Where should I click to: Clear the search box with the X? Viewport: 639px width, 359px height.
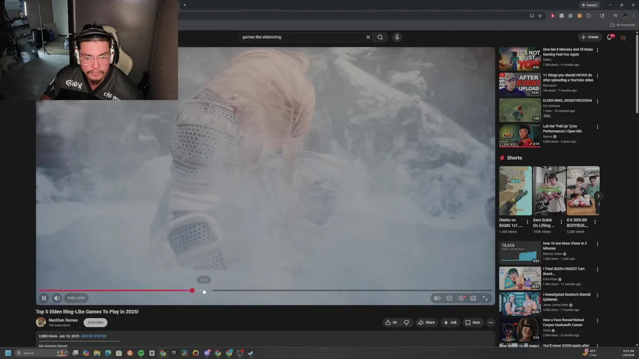(368, 37)
